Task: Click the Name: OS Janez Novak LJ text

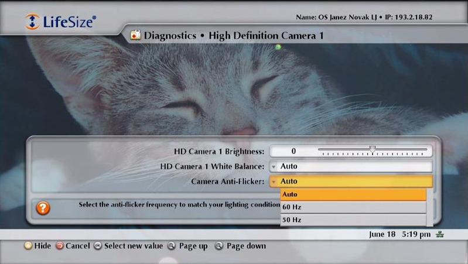Action: [336, 17]
